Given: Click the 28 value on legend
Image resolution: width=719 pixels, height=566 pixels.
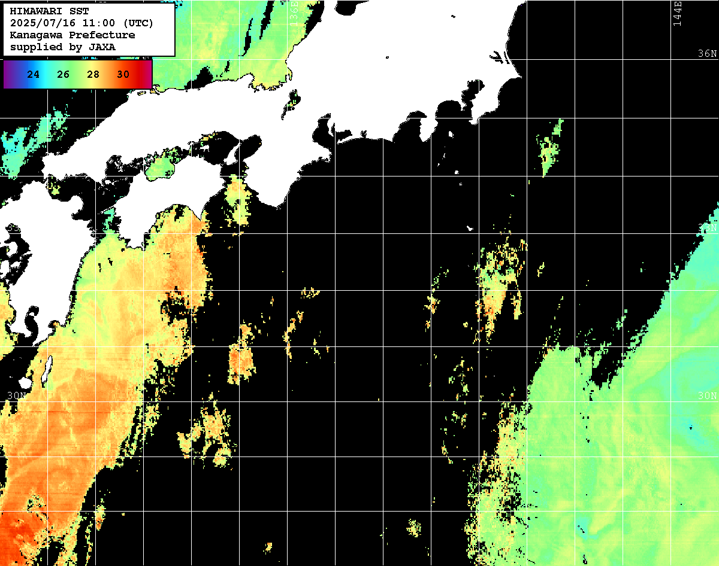Looking at the screenshot, I should coord(93,75).
